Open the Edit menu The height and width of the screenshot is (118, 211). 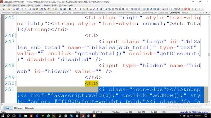[9, 5]
